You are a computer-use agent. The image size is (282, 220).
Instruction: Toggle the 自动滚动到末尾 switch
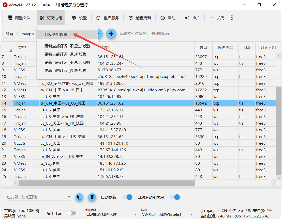click(175, 197)
